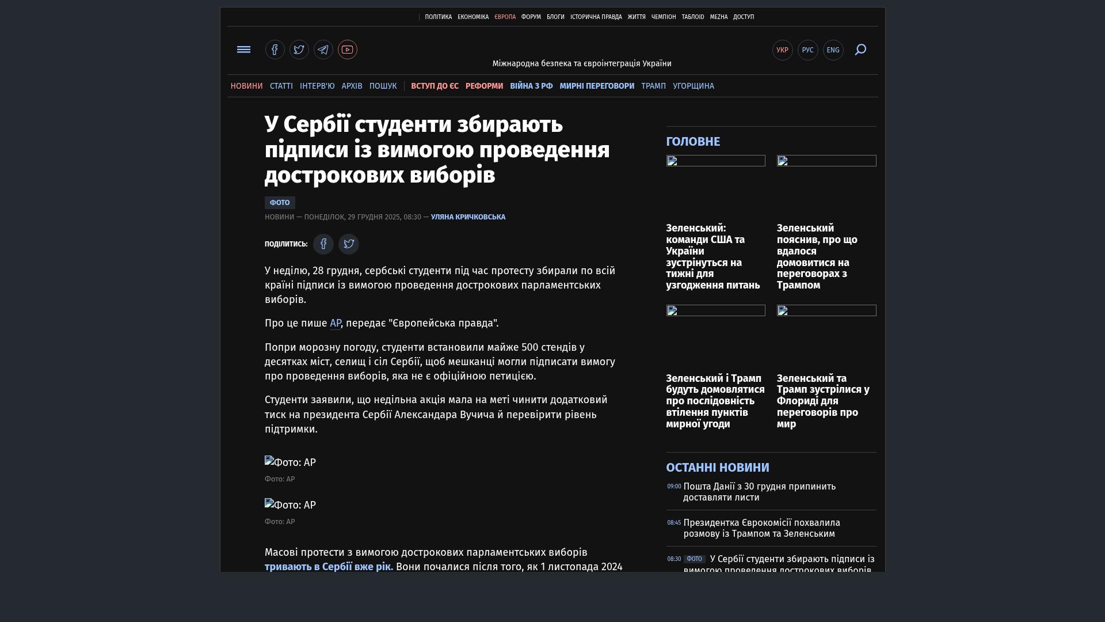The height and width of the screenshot is (622, 1105).
Task: Select Економіка in the top menu
Action: click(x=473, y=17)
